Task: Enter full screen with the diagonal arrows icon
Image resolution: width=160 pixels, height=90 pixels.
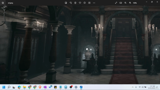Action: 116,3
